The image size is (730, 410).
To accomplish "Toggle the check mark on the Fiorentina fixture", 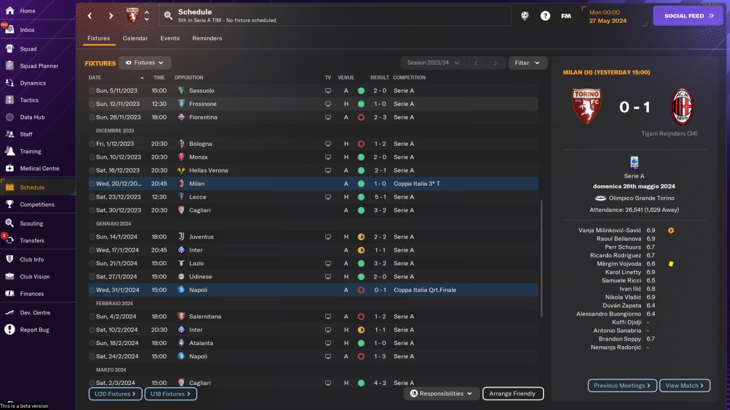I will click(x=92, y=117).
